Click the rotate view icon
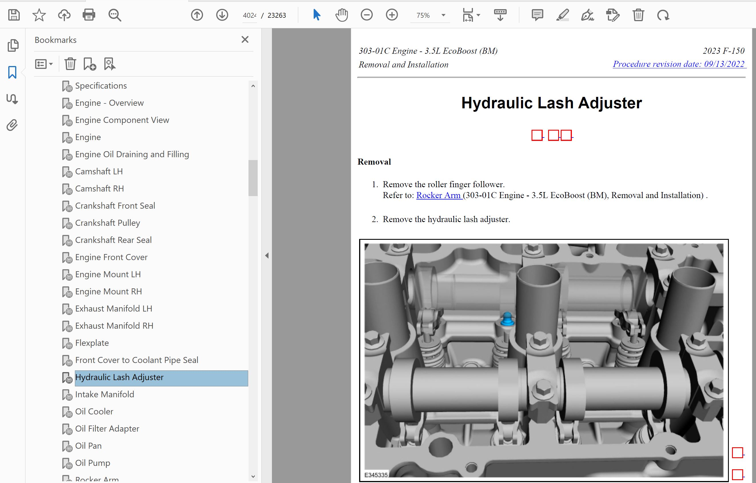 tap(663, 15)
